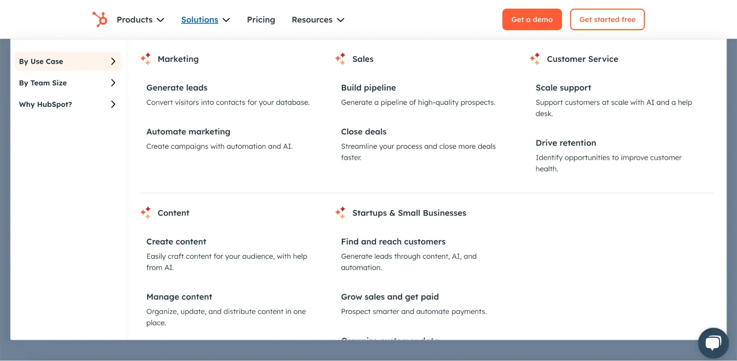Click 'Prospect smarter and automate payments.' text
This screenshot has width=737, height=361.
click(414, 312)
